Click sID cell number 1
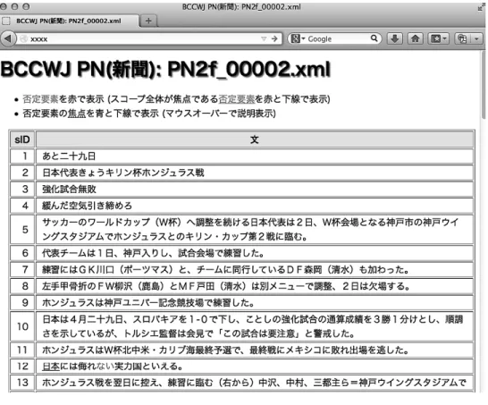 22,156
